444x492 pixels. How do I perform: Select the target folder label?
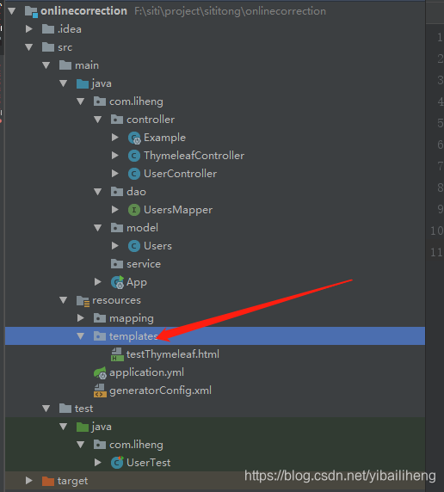click(72, 482)
